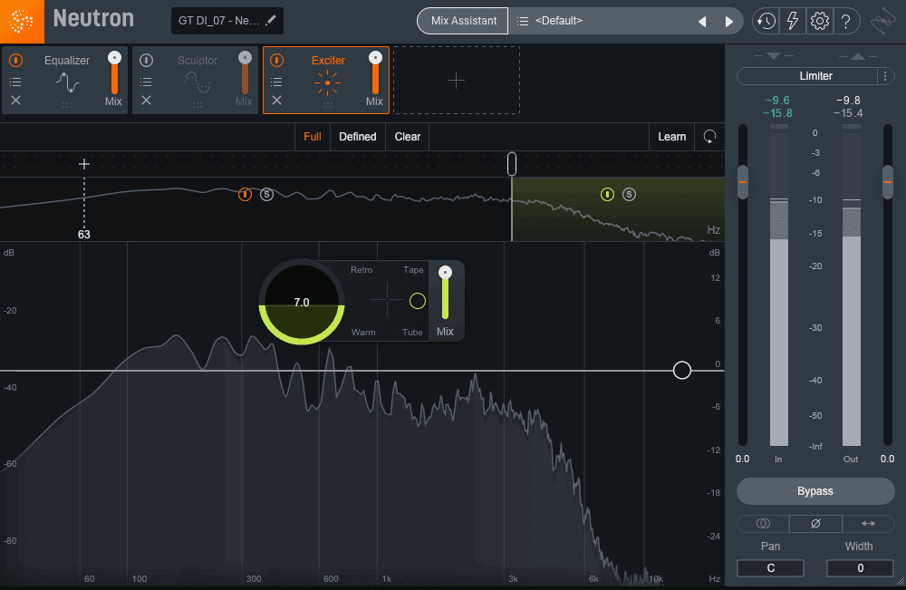Screen dimensions: 906x590
Task: Open Neutron settings gear
Action: [x=819, y=22]
